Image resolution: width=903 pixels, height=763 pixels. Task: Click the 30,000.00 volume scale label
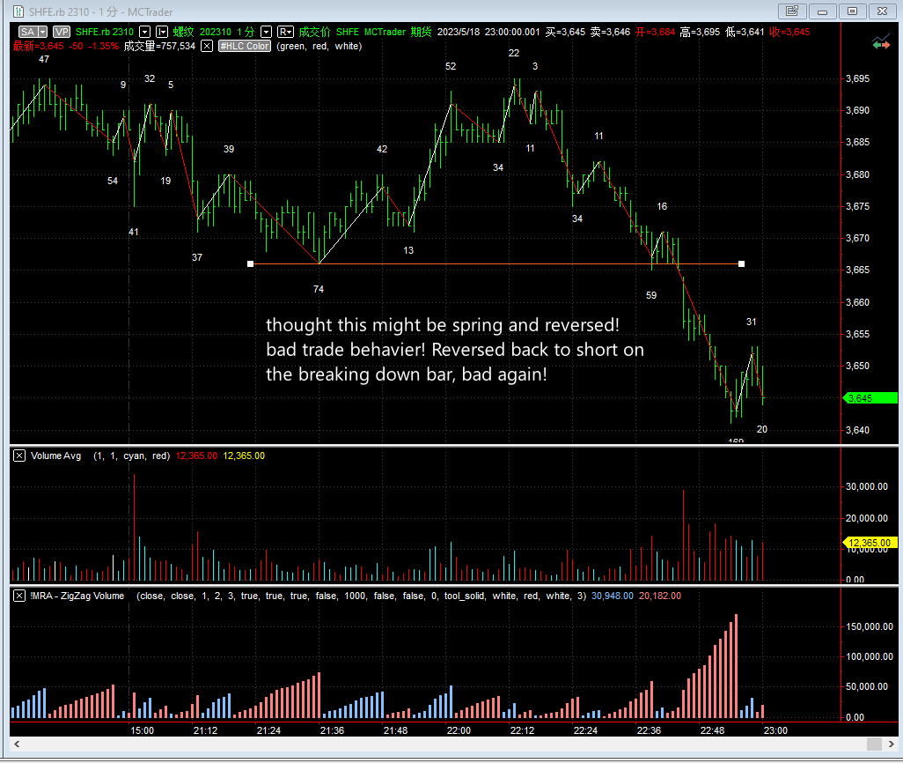click(867, 486)
